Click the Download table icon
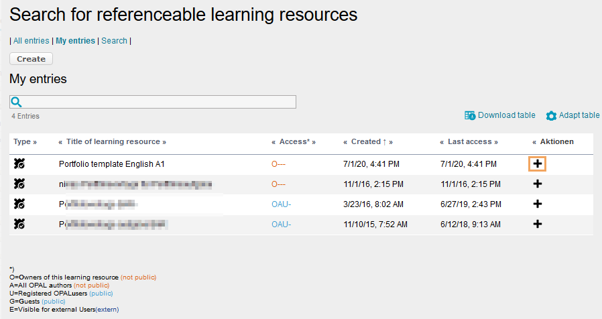Viewport: 602px width, 319px height. tap(470, 115)
